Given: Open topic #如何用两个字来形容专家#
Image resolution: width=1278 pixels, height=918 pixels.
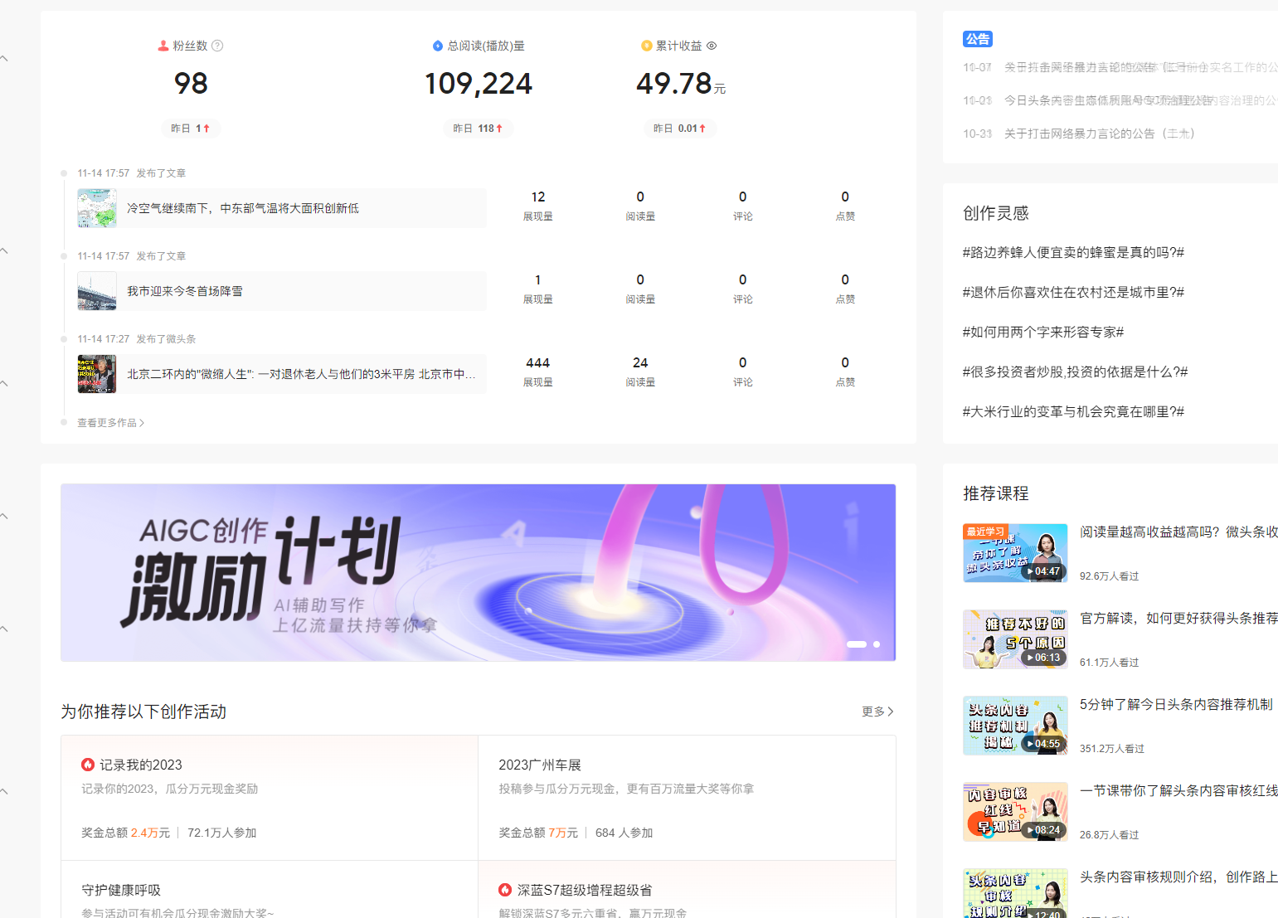Looking at the screenshot, I should click(x=1043, y=332).
